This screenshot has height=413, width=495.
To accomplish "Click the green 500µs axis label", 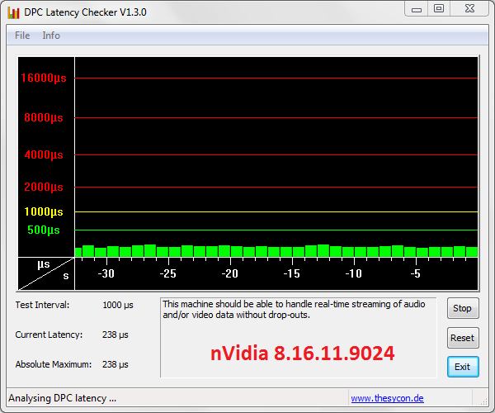I will 44,230.
